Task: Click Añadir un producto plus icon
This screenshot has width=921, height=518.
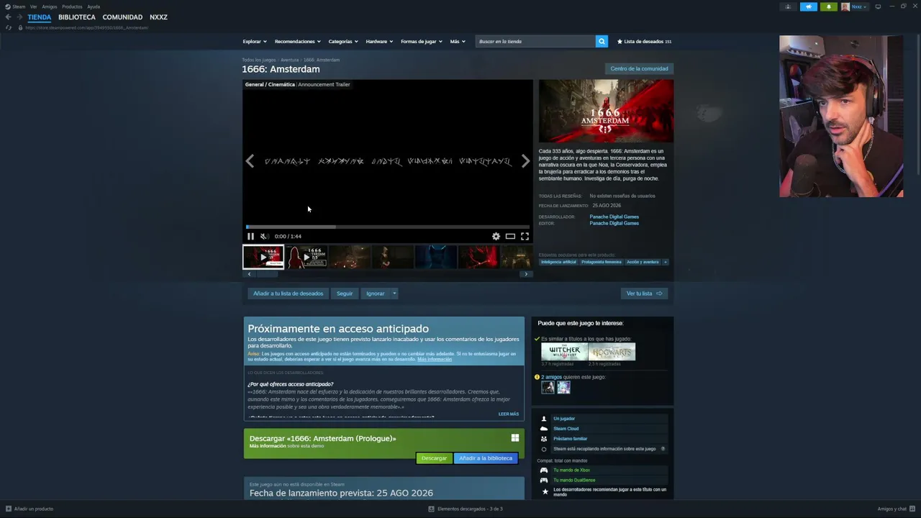Action: click(9, 509)
